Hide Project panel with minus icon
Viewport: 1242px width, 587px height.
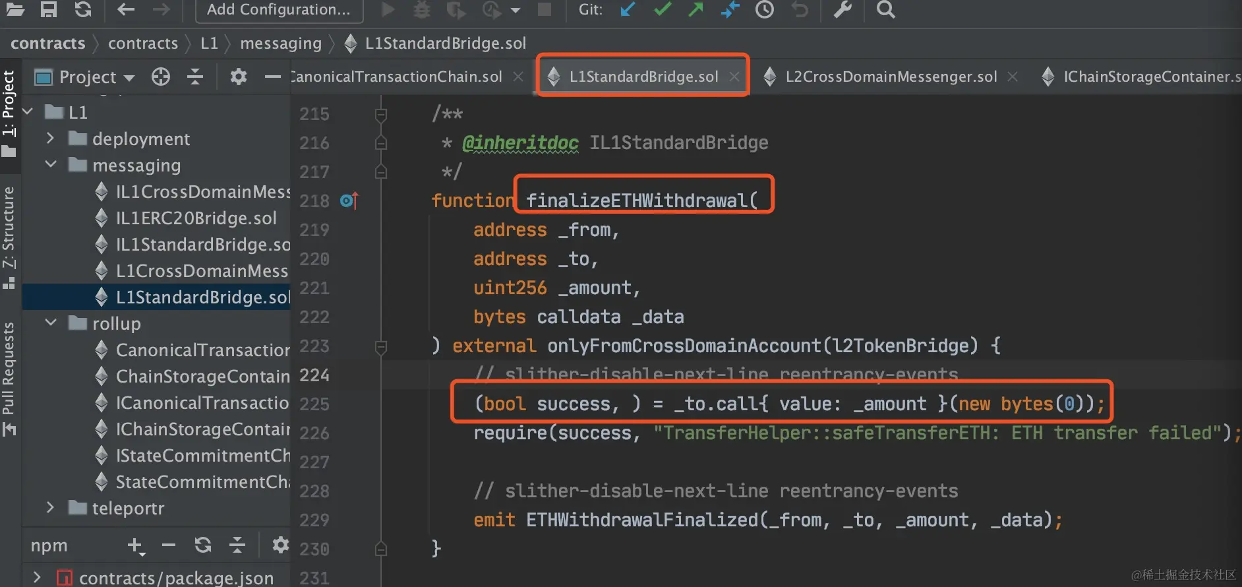tap(273, 77)
